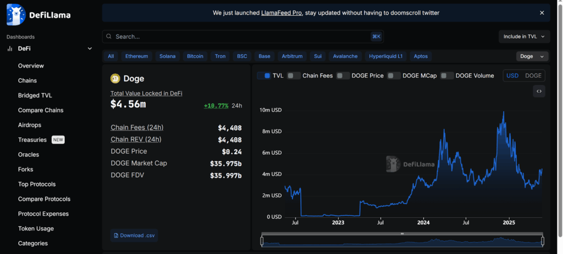Viewport: 563px width, 254px height.
Task: Select the Solana chain tab
Action: 167,57
